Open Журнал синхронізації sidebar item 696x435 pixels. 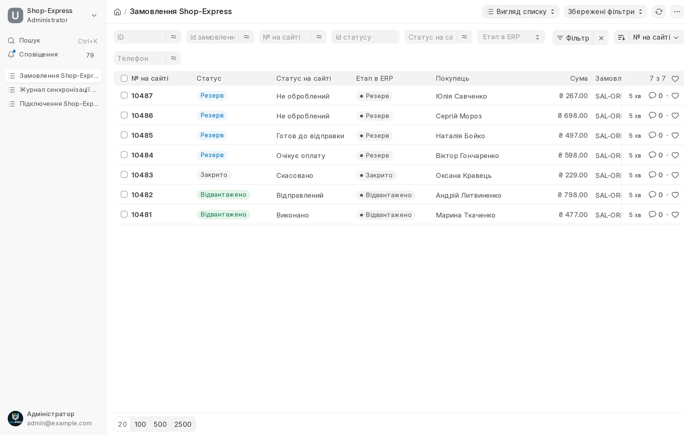pyautogui.click(x=53, y=90)
